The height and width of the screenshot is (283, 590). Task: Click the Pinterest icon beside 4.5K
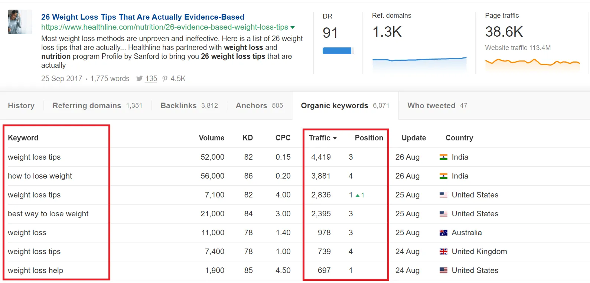[165, 79]
